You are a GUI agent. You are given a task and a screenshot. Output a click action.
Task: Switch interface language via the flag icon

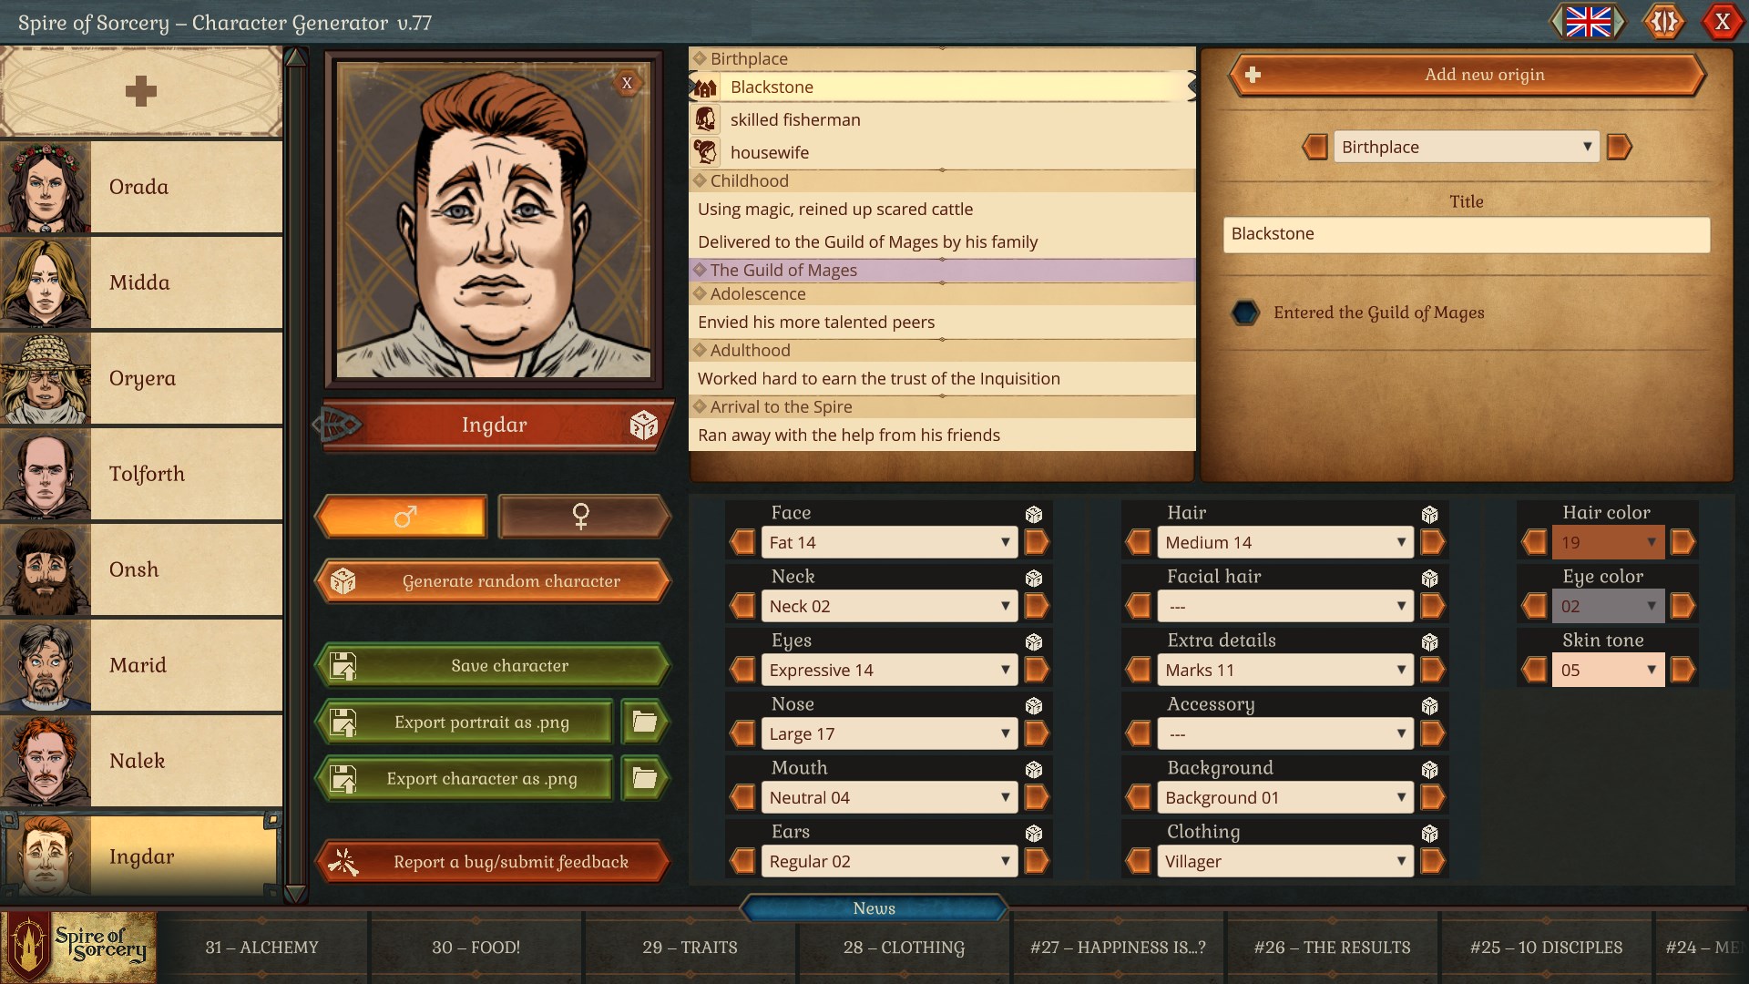[x=1589, y=22]
